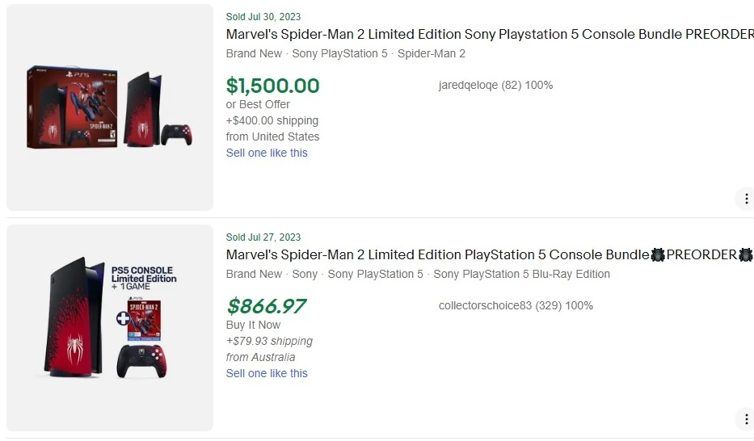
Task: Click the "Sold Jul 30, 2023" label
Action: (x=263, y=17)
